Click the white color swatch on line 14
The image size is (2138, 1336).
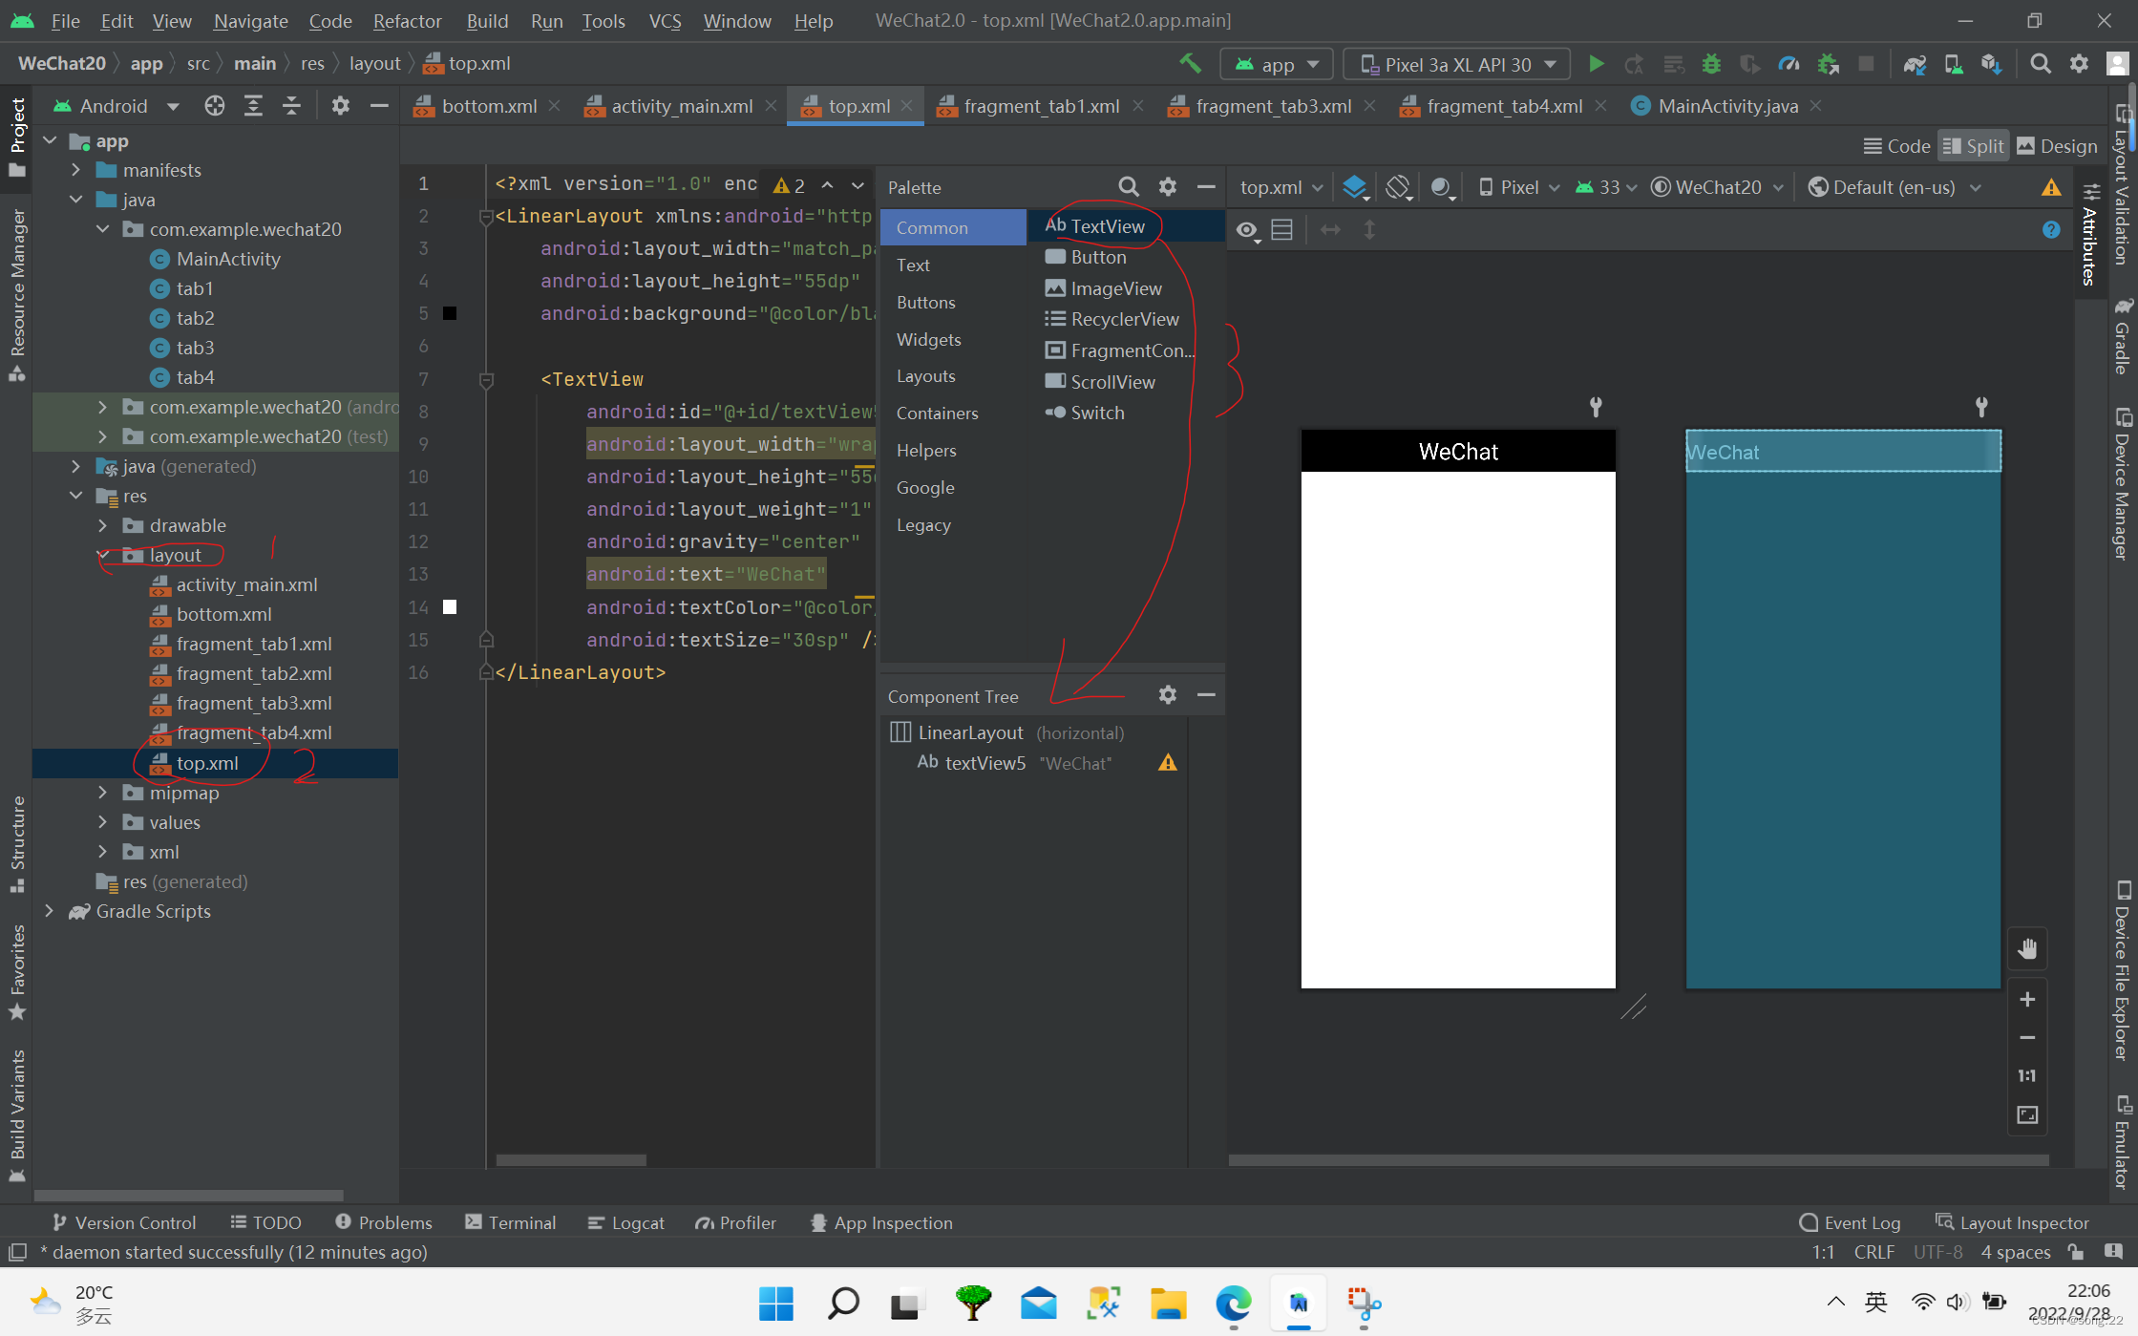450,606
